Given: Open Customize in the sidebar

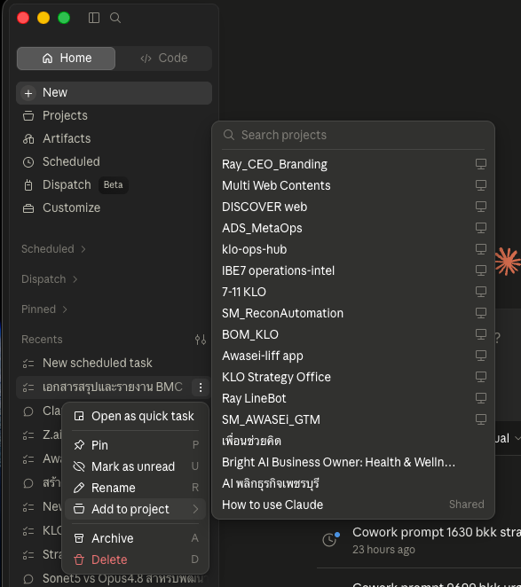Looking at the screenshot, I should click(114, 207).
